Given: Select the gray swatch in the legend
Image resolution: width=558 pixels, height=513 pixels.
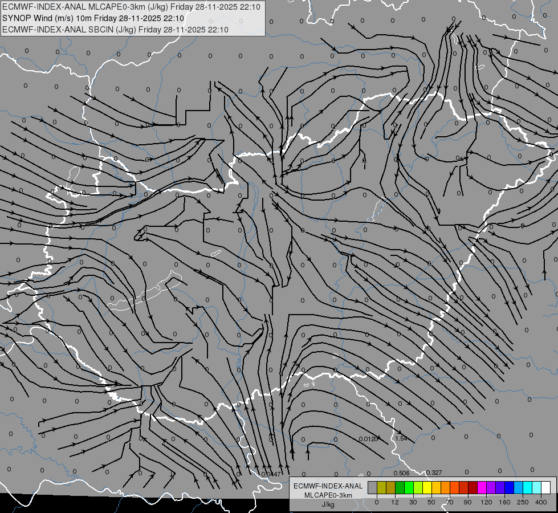Looking at the screenshot, I should click(x=373, y=487).
